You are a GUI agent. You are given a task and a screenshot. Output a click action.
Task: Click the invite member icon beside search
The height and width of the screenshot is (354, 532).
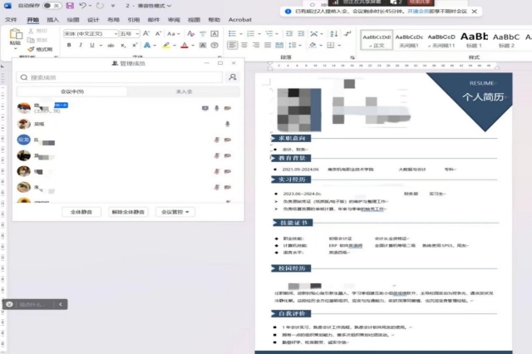click(x=232, y=77)
